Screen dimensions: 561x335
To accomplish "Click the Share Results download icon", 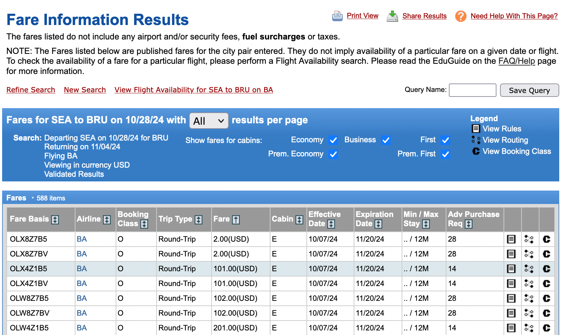I will click(392, 16).
